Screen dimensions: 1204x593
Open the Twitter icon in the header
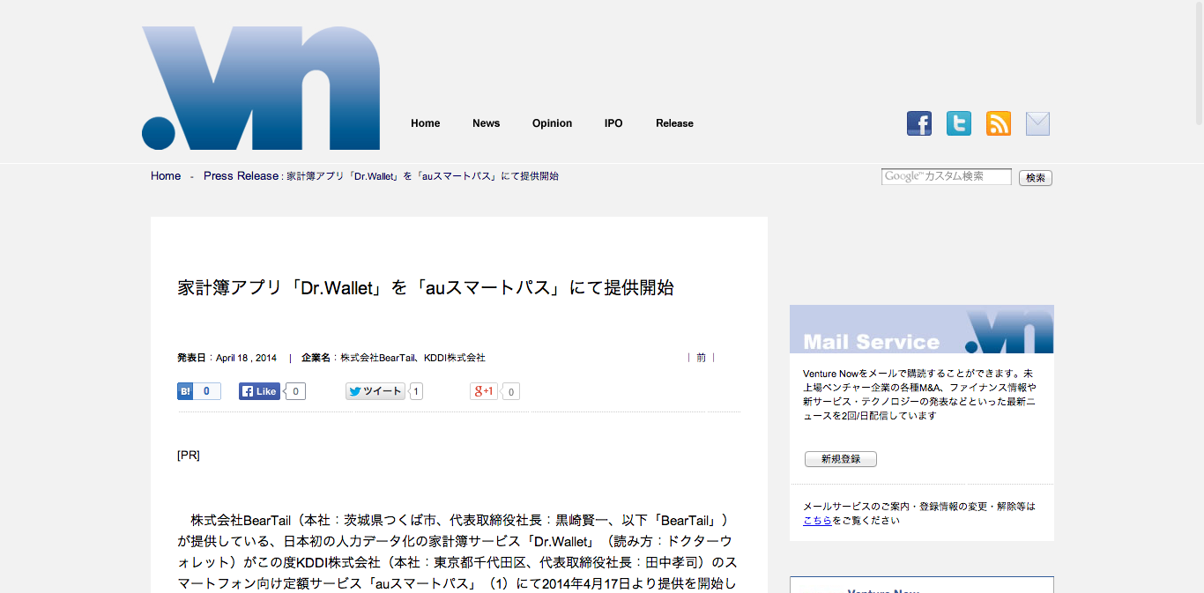pos(959,123)
